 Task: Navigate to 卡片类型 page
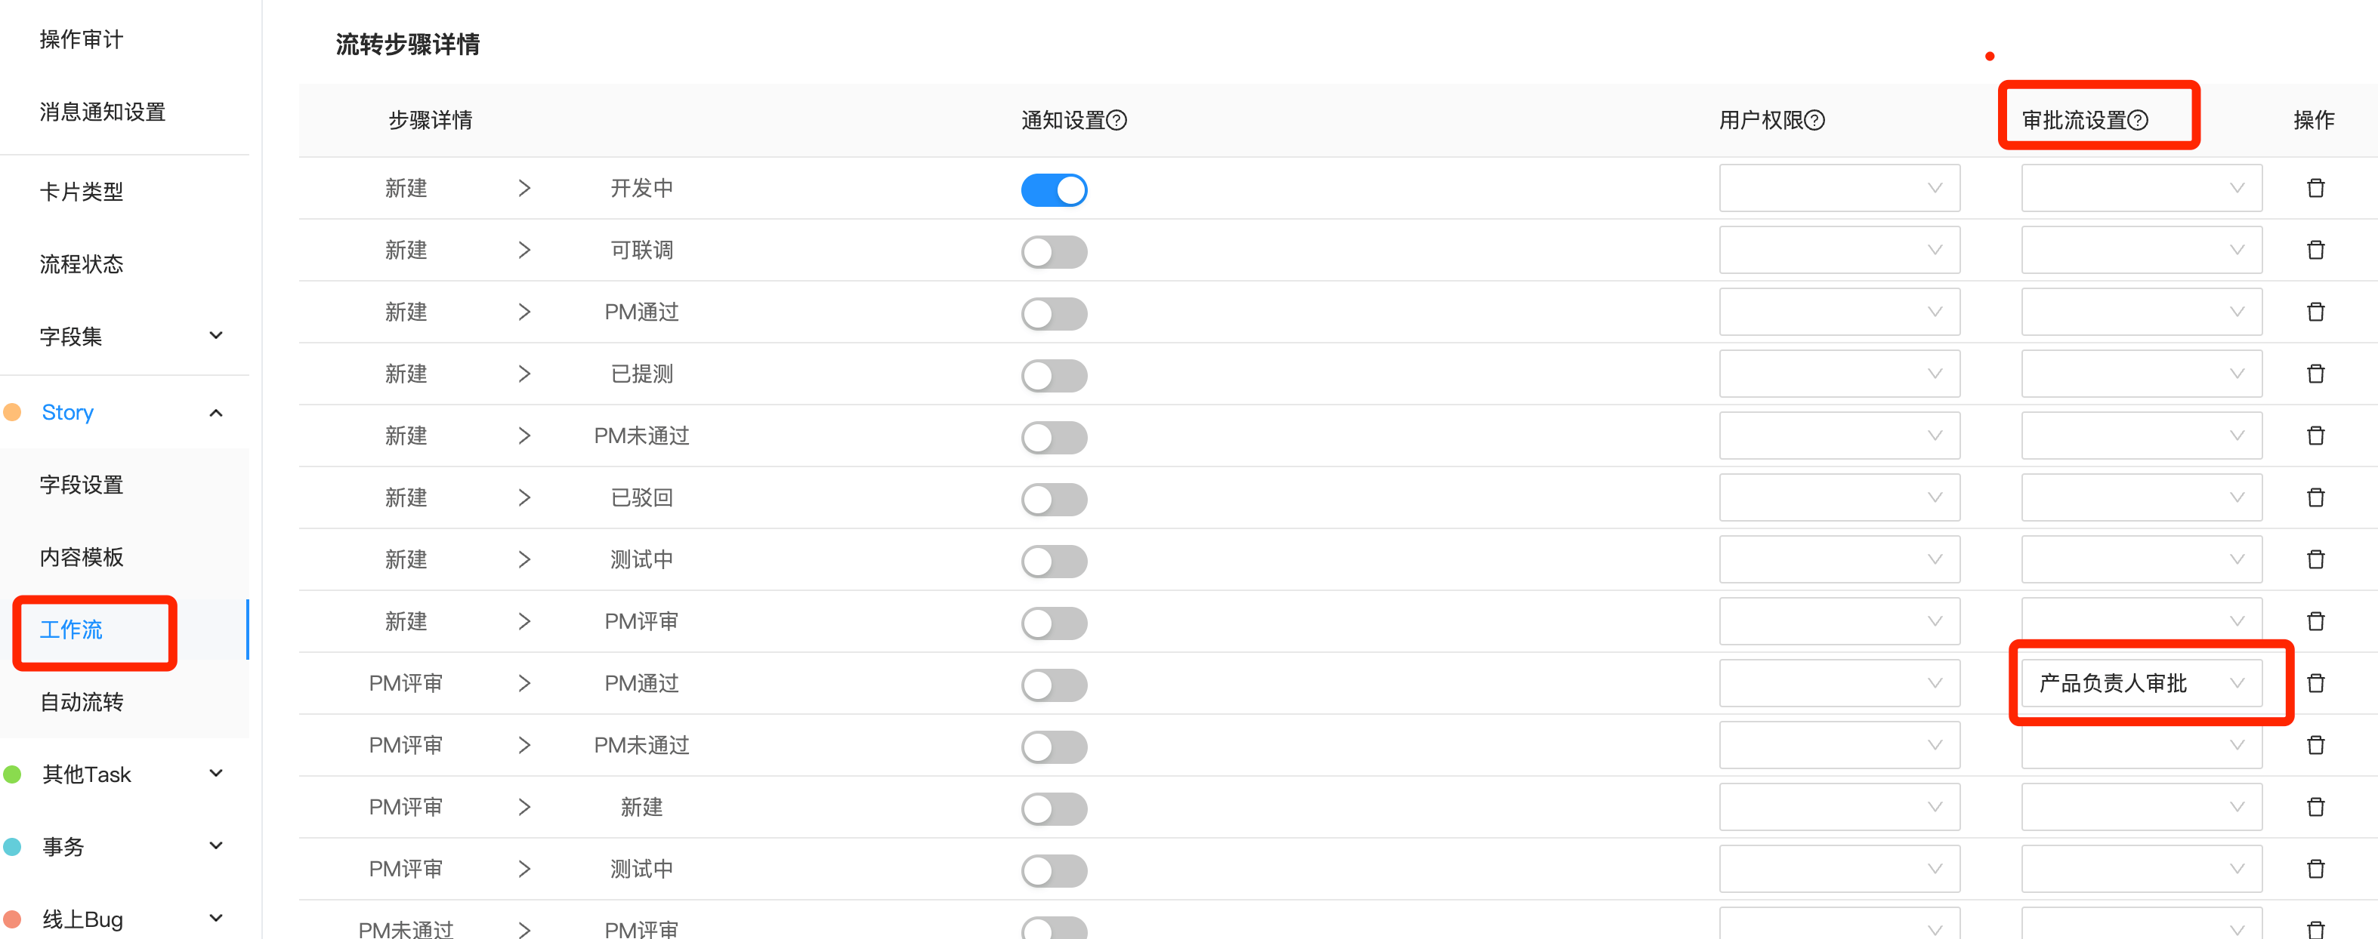tap(82, 192)
